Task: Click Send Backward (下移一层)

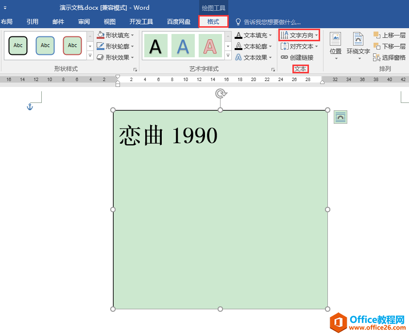Action: point(390,46)
